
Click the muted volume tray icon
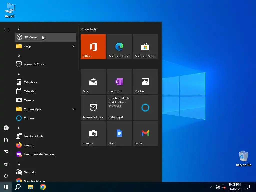[x=223, y=187]
